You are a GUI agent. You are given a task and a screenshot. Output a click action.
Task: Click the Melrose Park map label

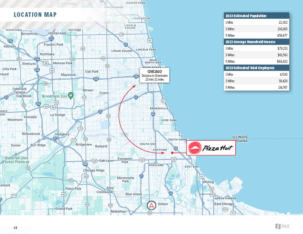(x=63, y=63)
